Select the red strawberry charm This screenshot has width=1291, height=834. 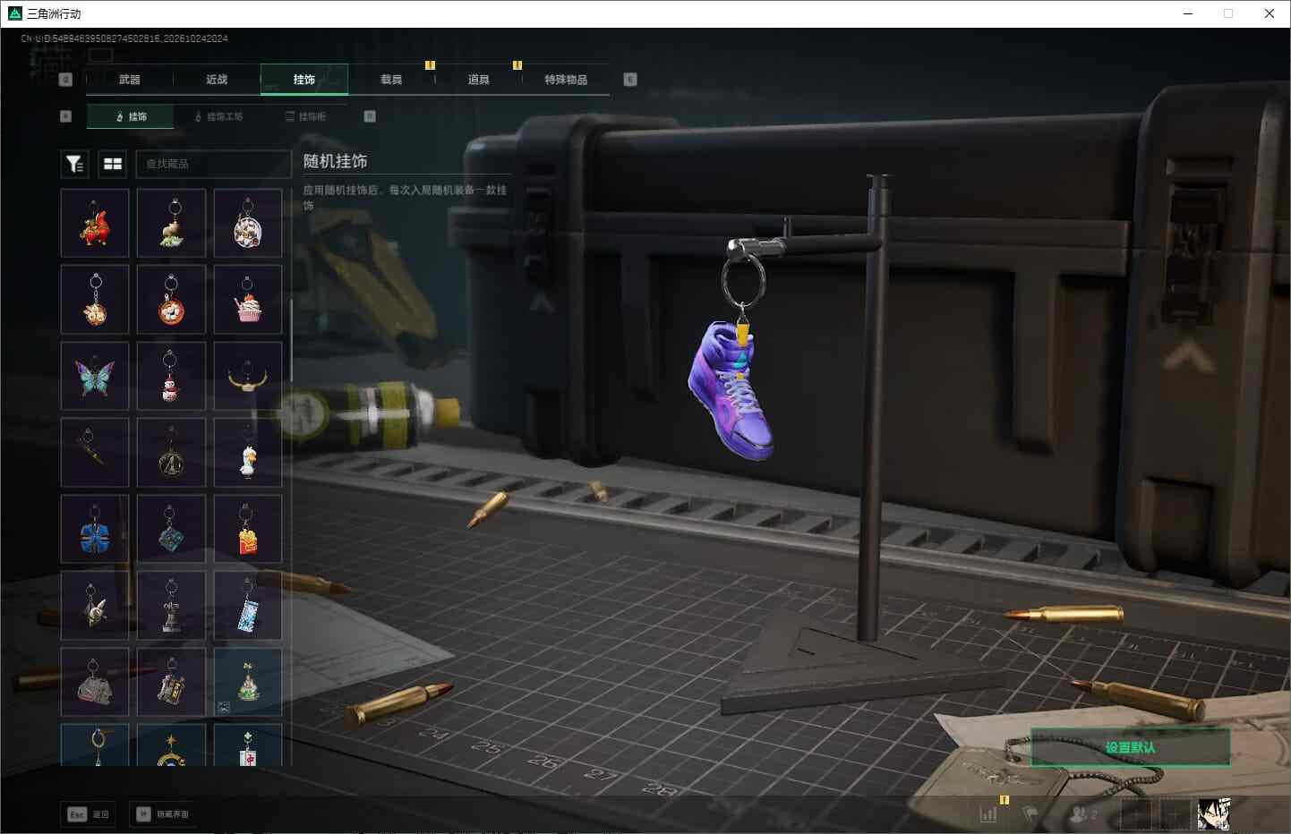95,223
